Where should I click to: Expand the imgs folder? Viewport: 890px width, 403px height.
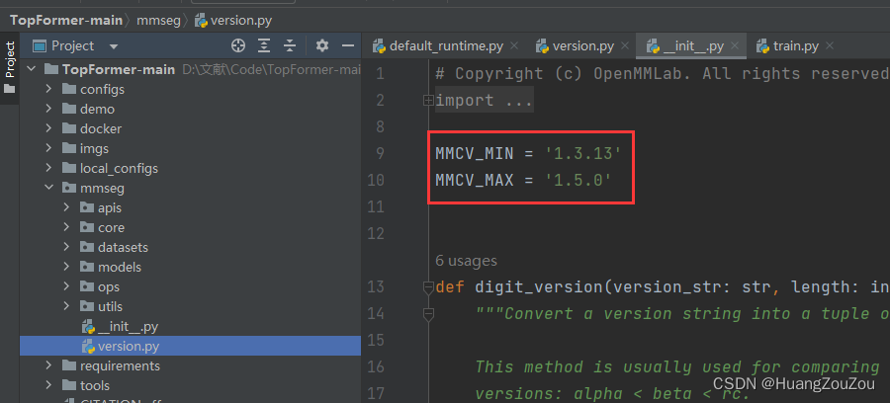tap(48, 148)
